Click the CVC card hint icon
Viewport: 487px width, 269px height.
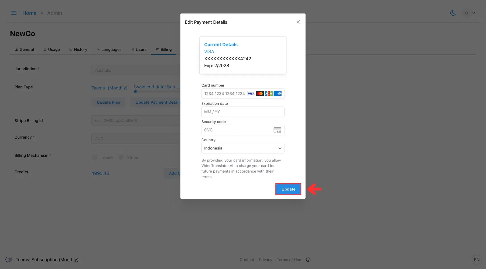pos(277,130)
